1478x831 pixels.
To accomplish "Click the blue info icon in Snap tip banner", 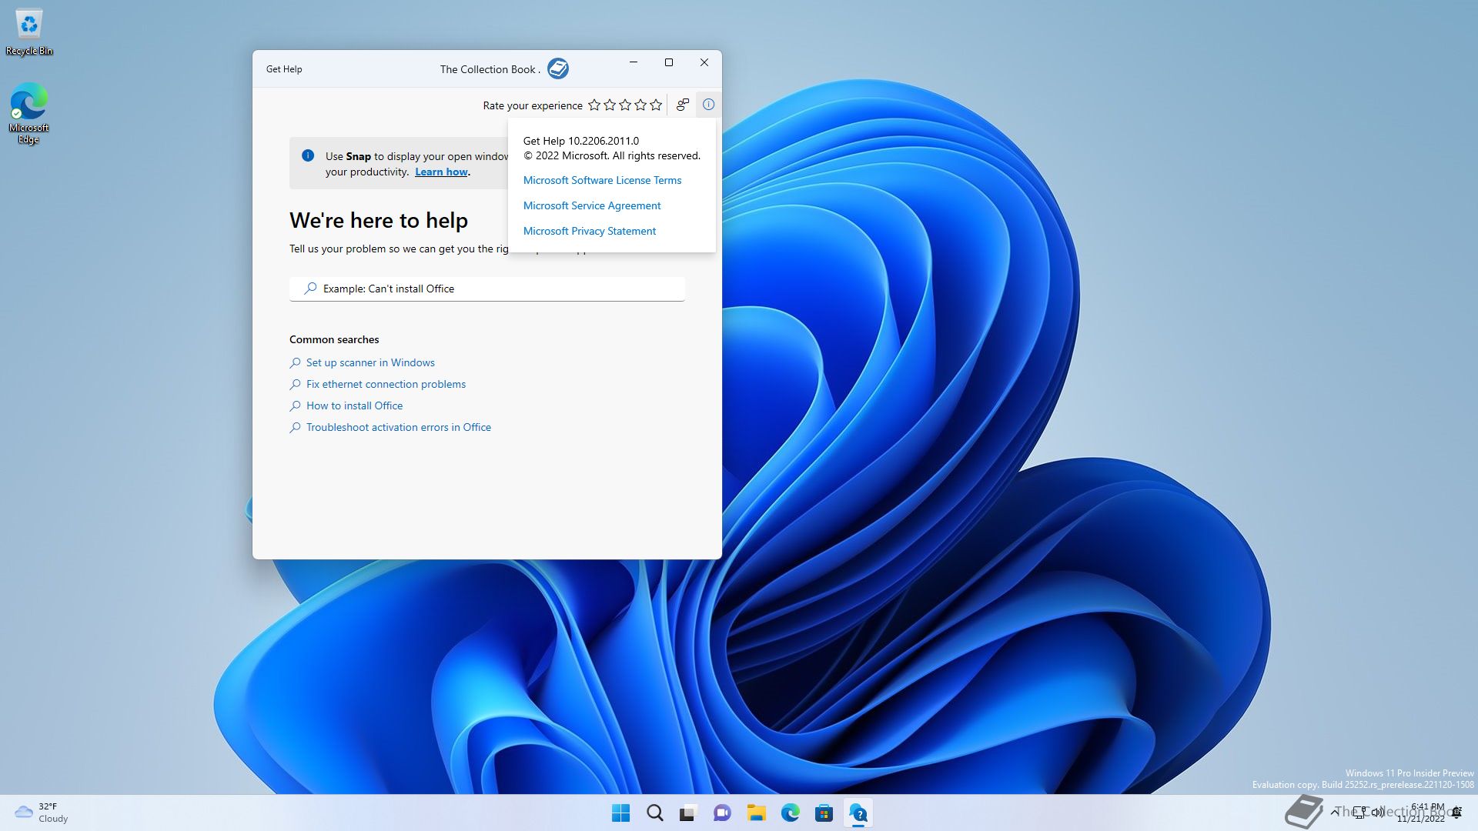I will coord(308,155).
